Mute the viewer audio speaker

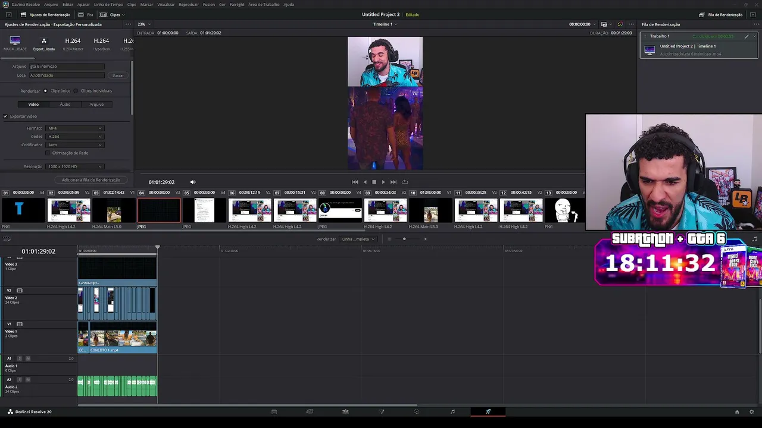192,182
